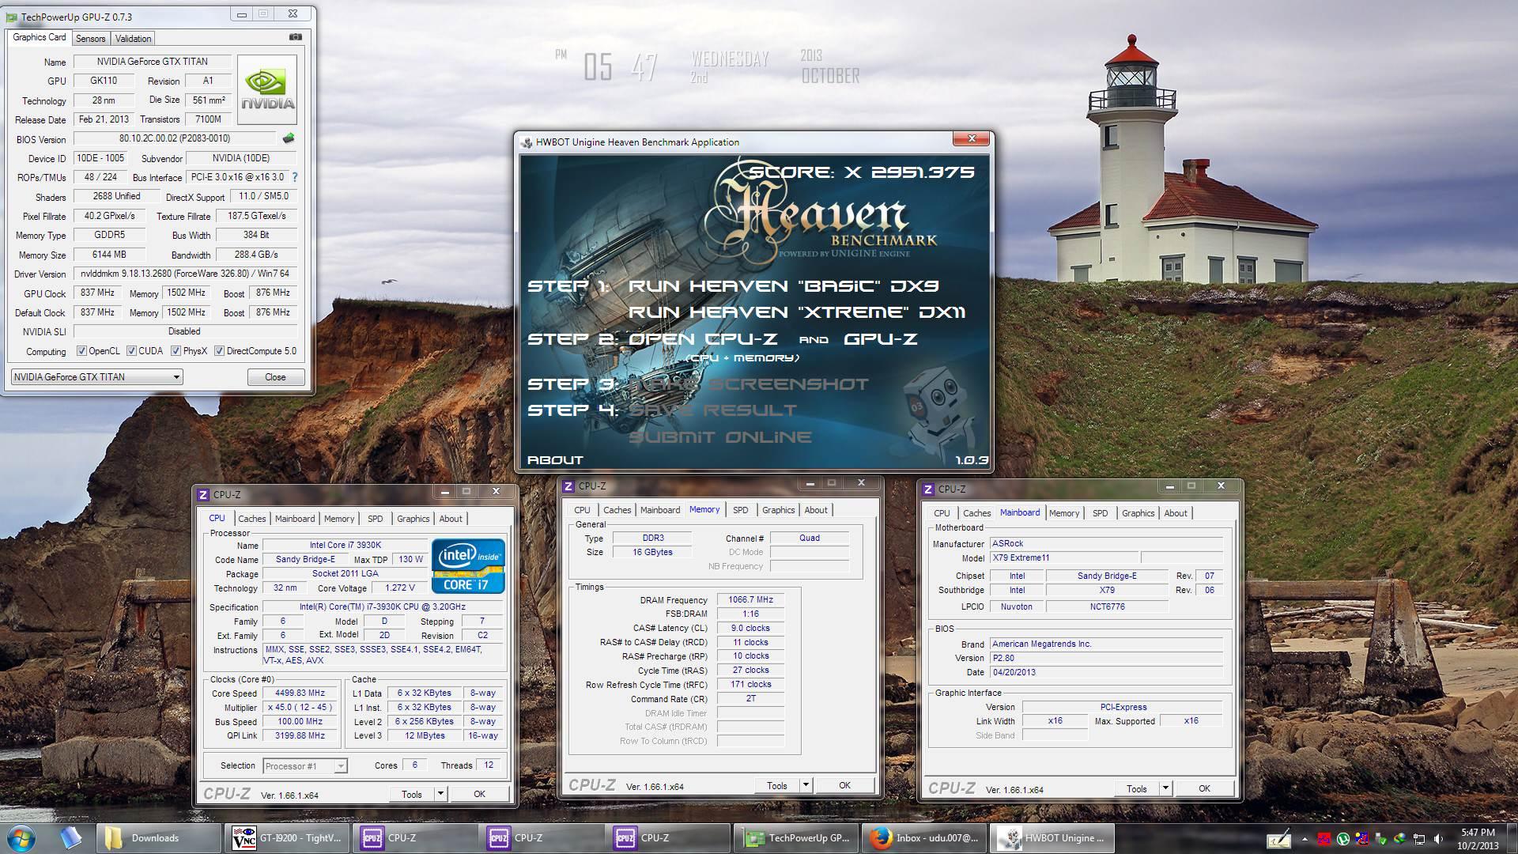The image size is (1518, 854).
Task: Open the Processor #1 selection dropdown
Action: click(x=305, y=765)
